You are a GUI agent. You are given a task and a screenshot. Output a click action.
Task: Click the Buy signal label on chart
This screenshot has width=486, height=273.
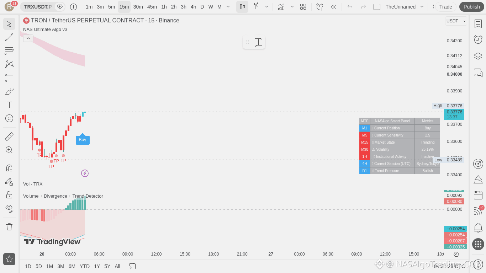(83, 140)
